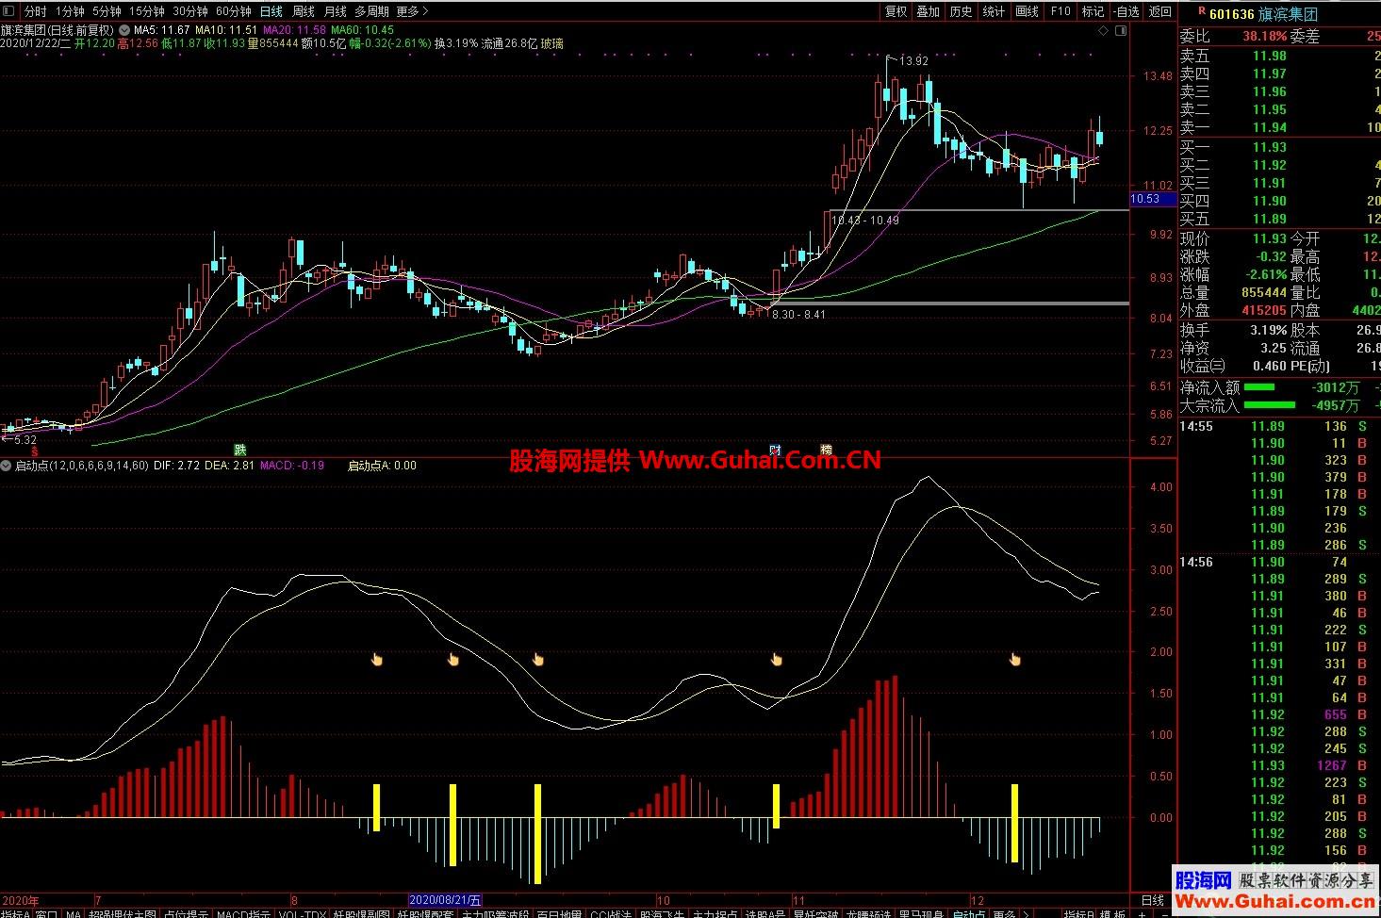
Task: Click the first hand signal icon
Action: pyautogui.click(x=377, y=659)
